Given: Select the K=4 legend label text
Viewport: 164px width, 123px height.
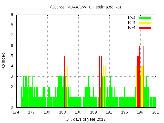Looking at the screenshot, I should pyautogui.click(x=132, y=23).
